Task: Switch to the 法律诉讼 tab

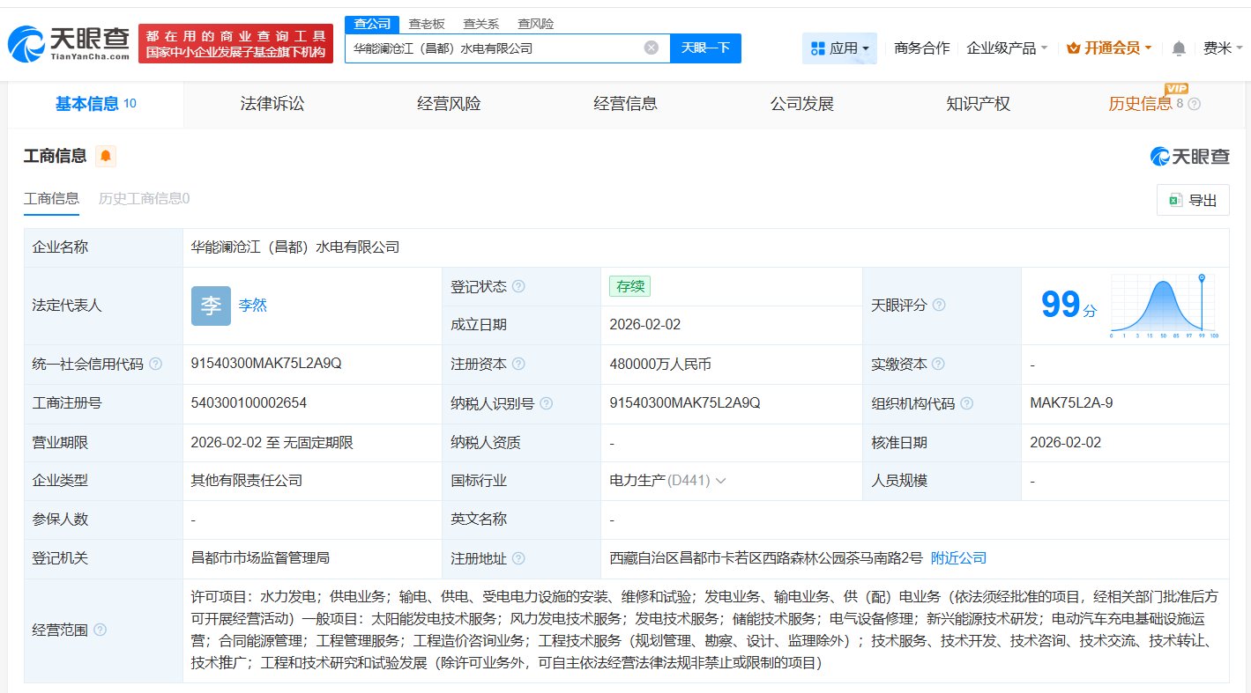Action: click(x=272, y=104)
